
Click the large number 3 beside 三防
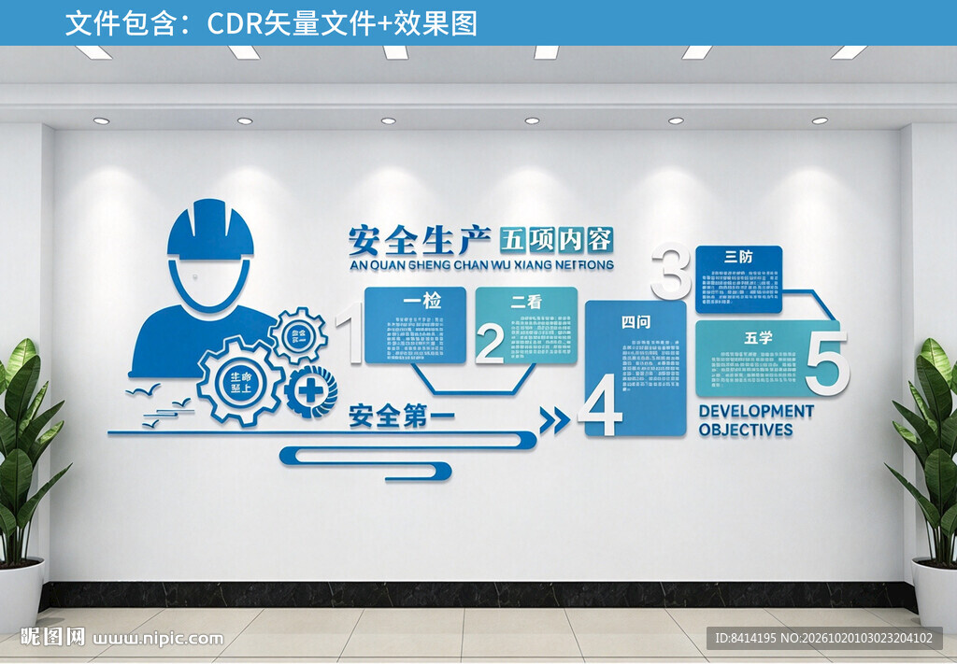[671, 271]
